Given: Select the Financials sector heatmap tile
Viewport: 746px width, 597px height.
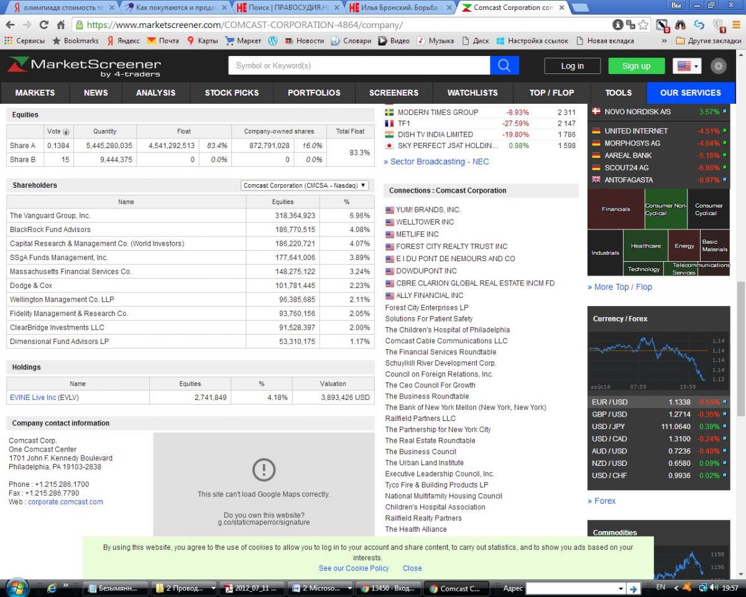Looking at the screenshot, I should coord(615,209).
